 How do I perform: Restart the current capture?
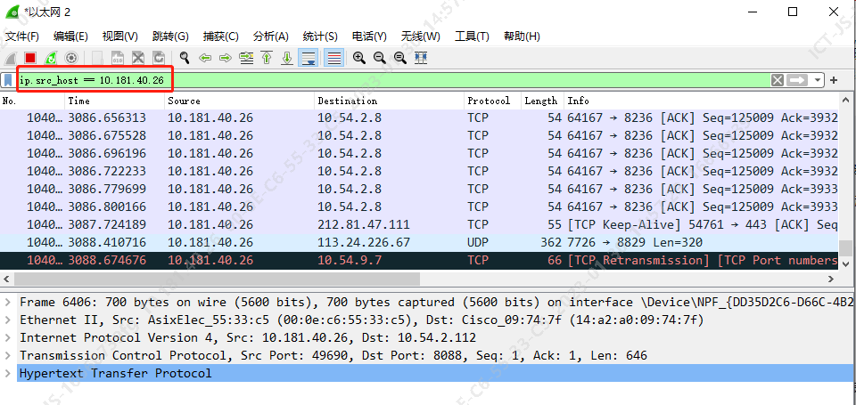tap(51, 58)
